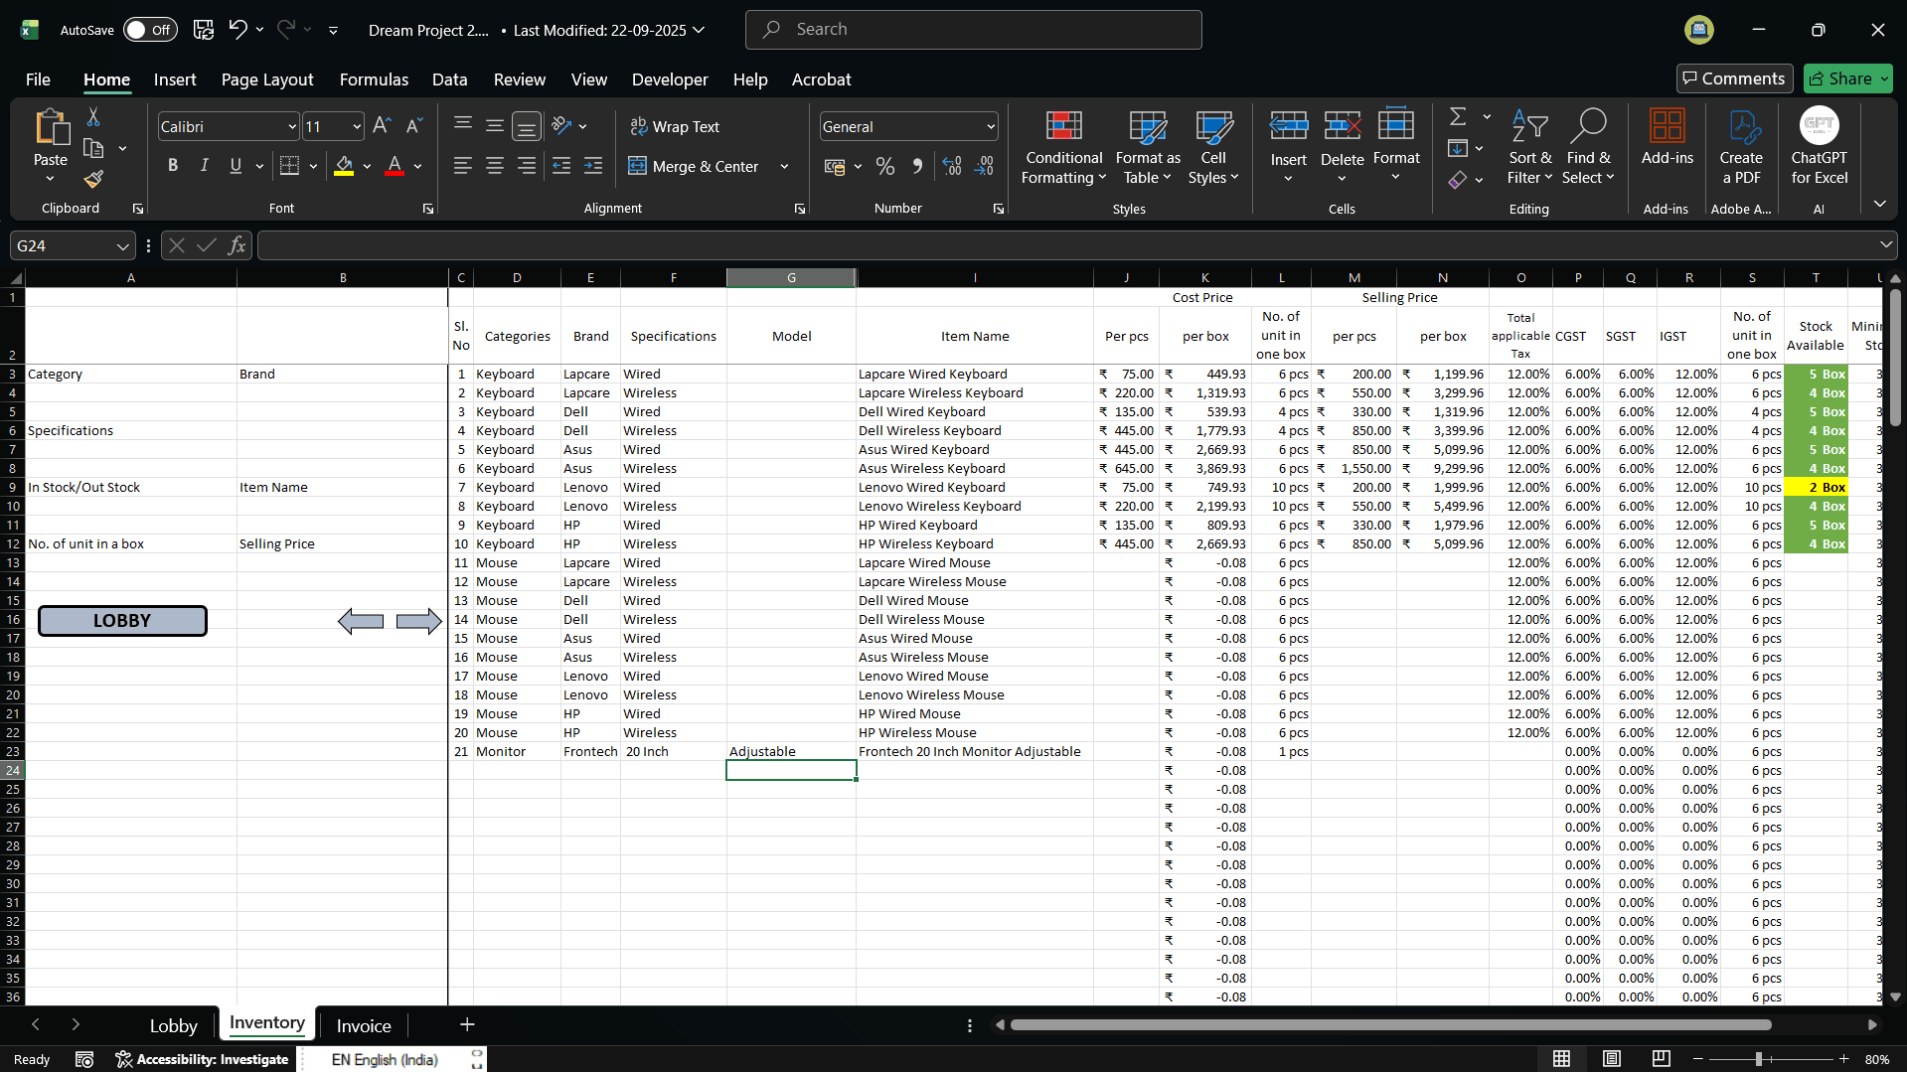Click the Search box in title bar

click(x=973, y=30)
